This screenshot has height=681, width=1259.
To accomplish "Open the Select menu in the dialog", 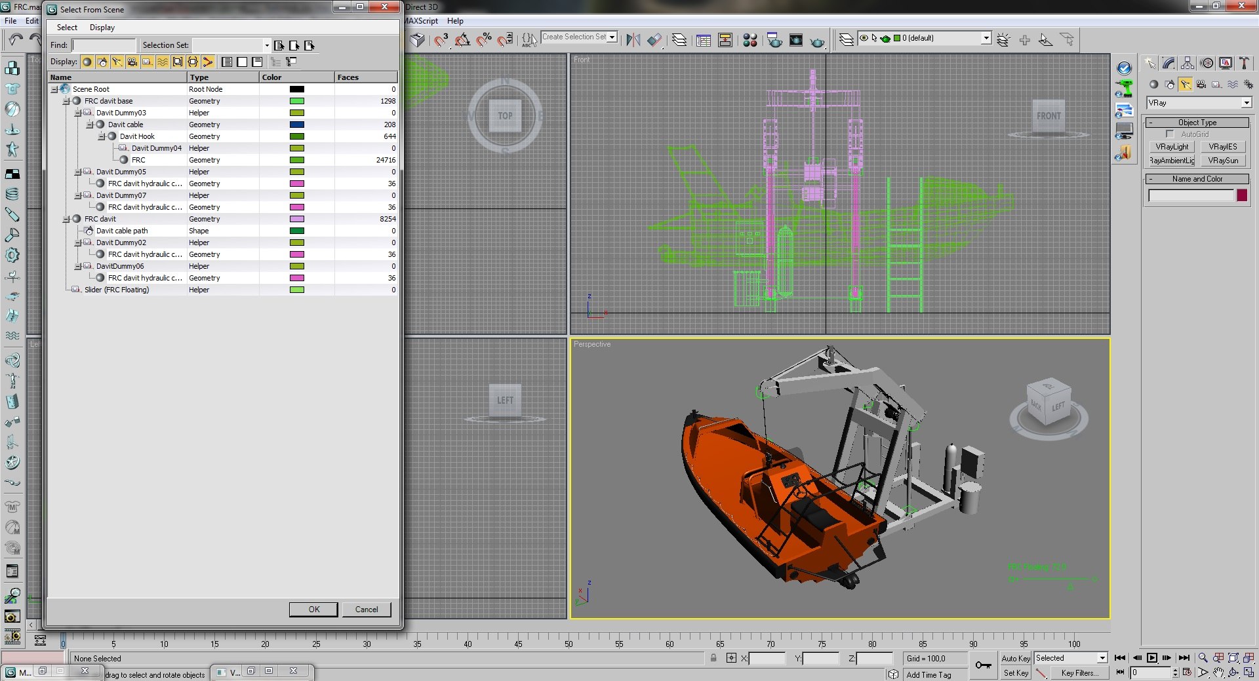I will (67, 28).
